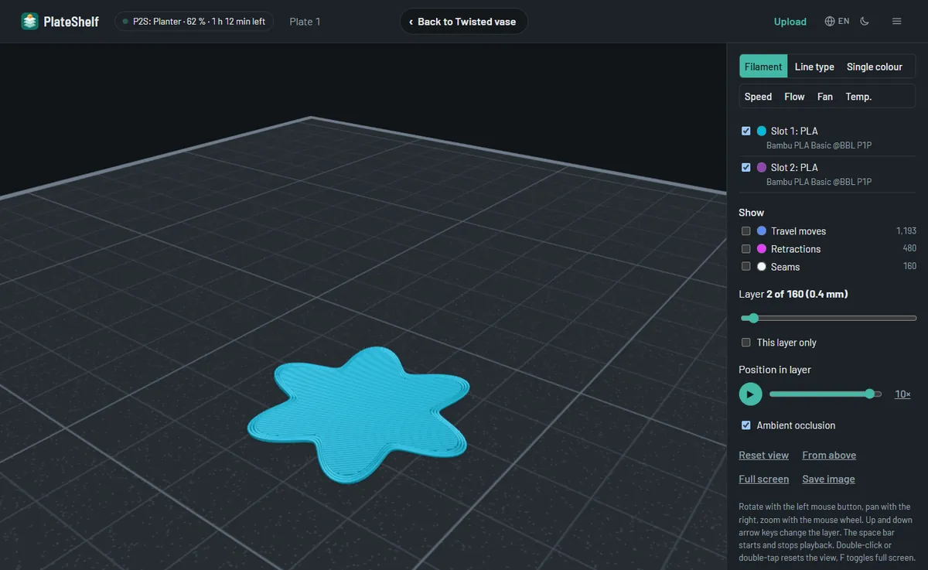Switch to Fan view
The image size is (928, 570).
pyautogui.click(x=825, y=97)
